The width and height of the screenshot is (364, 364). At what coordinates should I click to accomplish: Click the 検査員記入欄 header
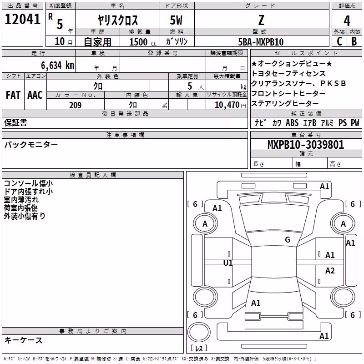tap(93, 175)
